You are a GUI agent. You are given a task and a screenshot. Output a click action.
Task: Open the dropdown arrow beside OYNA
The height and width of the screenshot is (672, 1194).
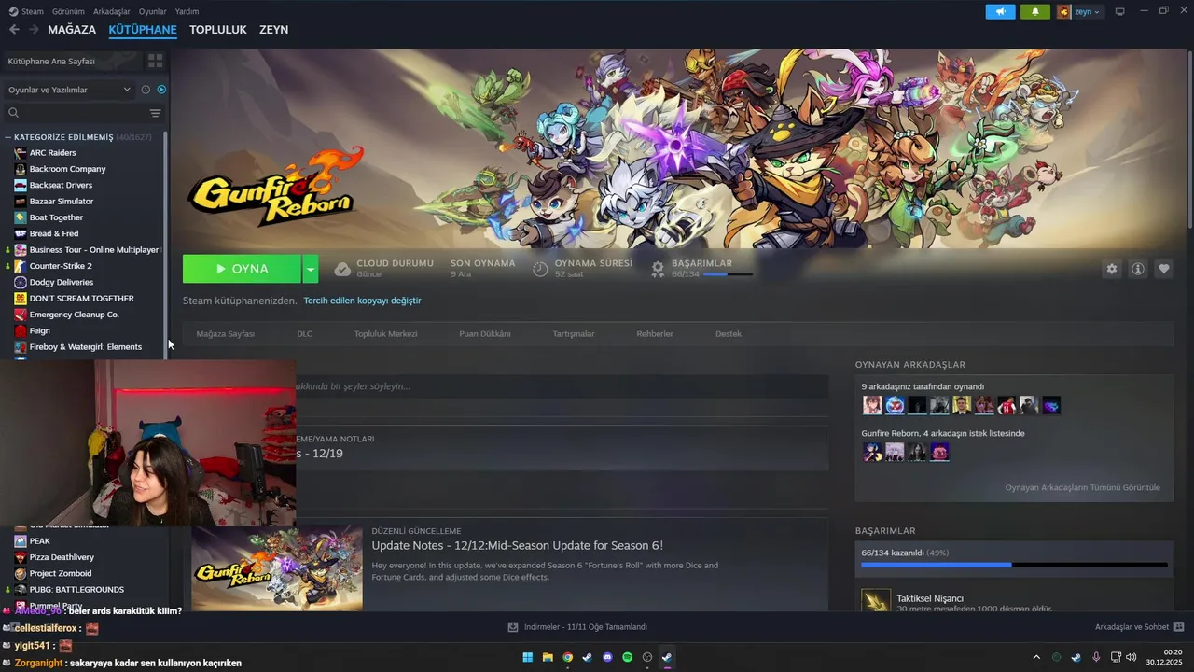point(311,269)
